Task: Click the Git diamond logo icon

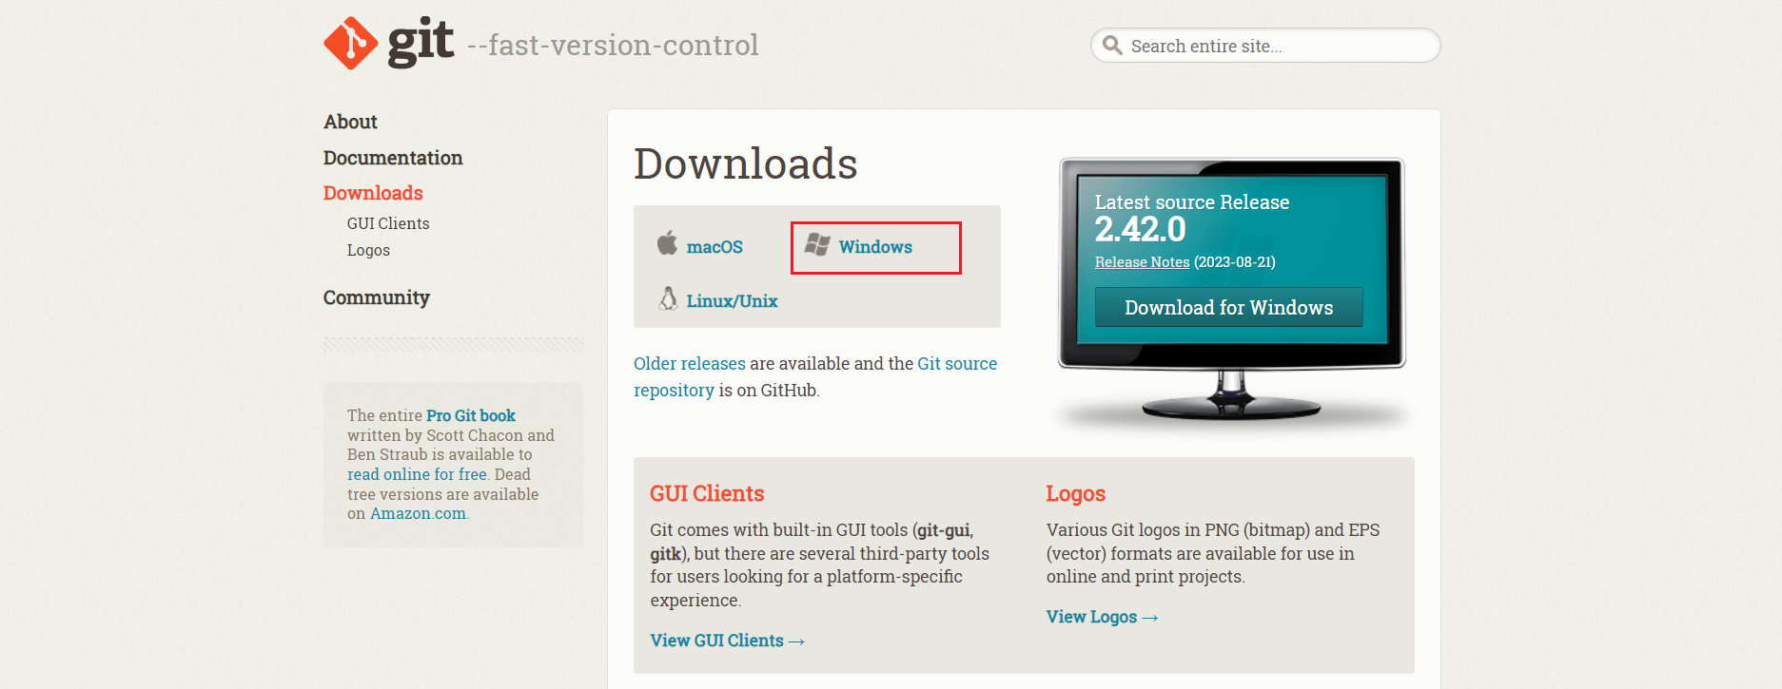Action: (350, 44)
